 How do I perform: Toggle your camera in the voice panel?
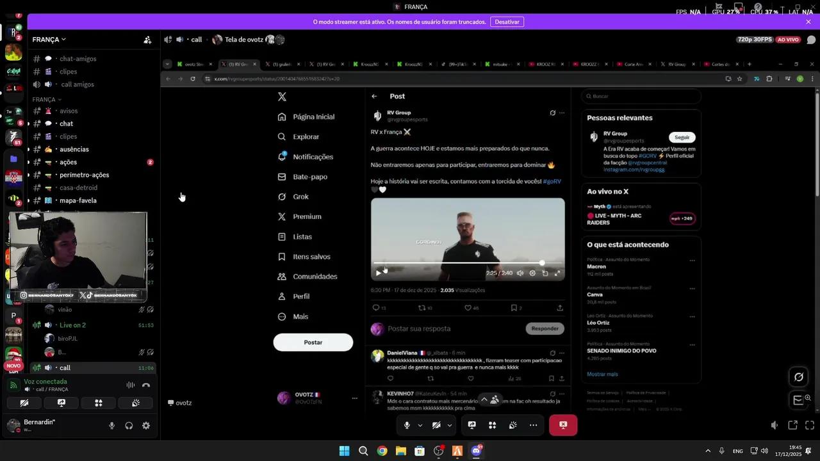tap(24, 403)
